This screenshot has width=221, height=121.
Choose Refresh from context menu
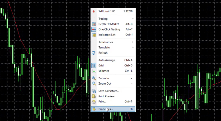[x=113, y=53]
